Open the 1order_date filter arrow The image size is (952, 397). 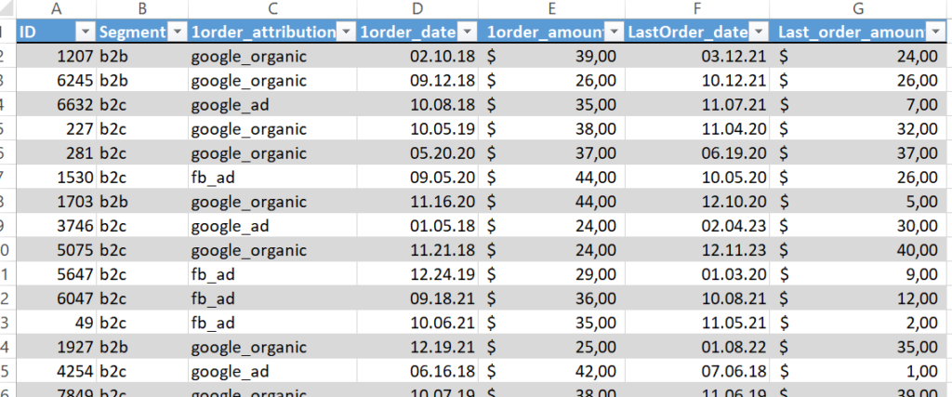(x=469, y=32)
